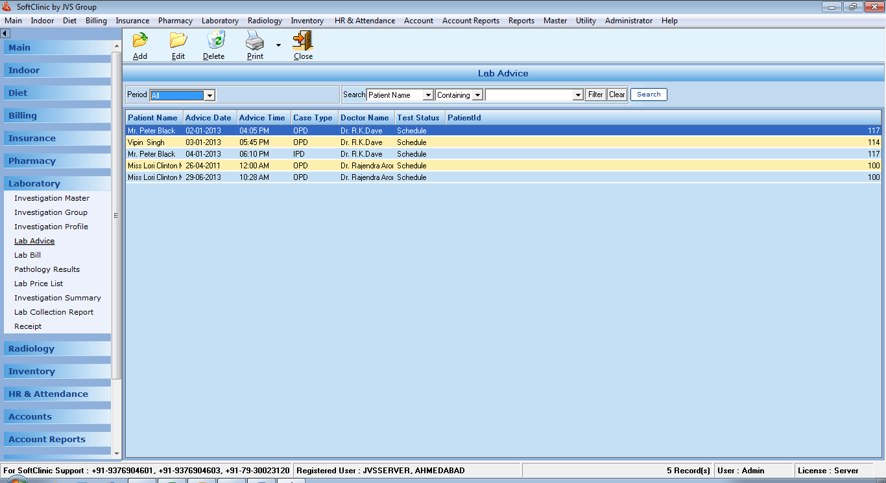Click the Delete recycle bin icon
Viewport: 886px width, 483px height.
coord(215,41)
